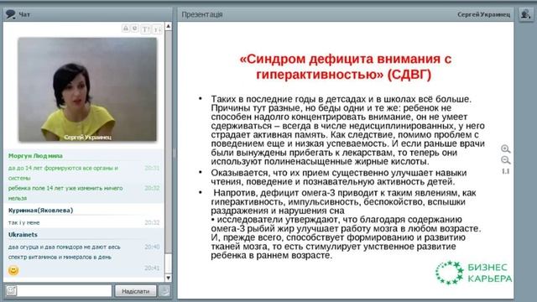Click the chat sender name Куринная(Яковлева)

coord(40,211)
